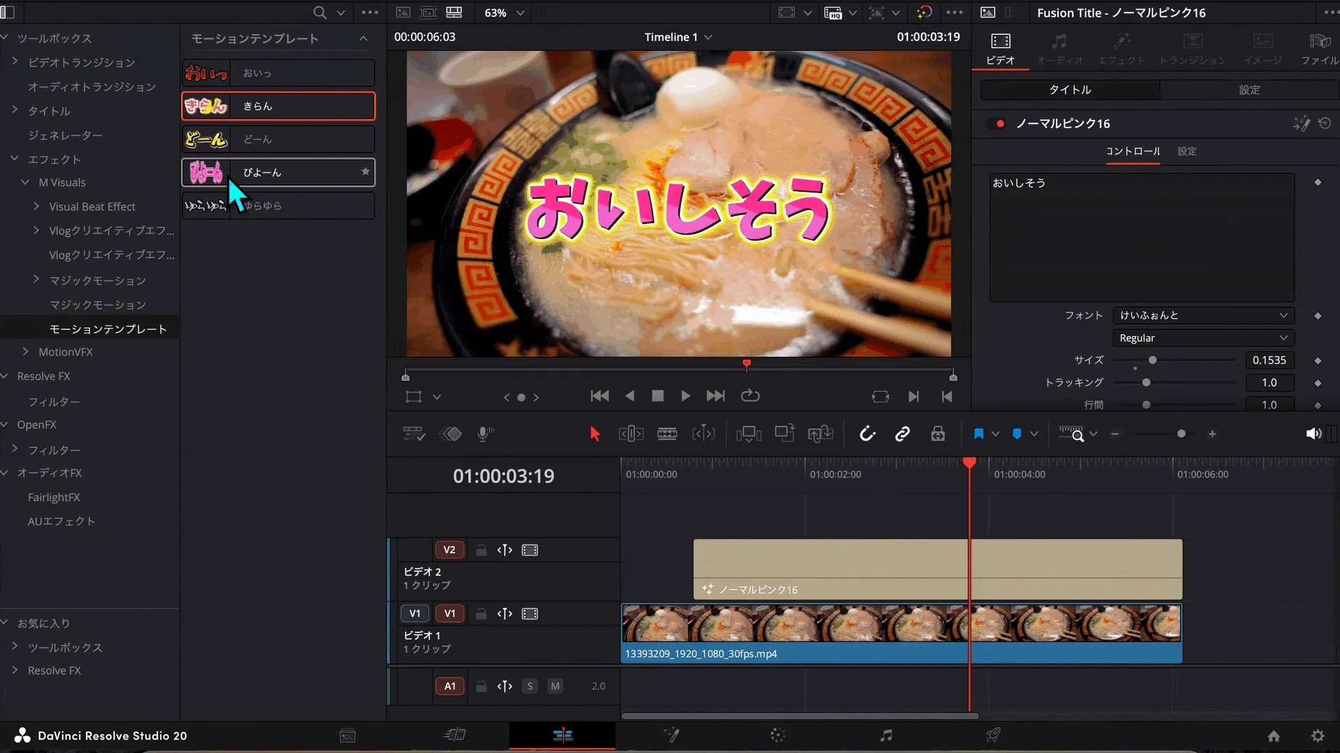Switch to the Color page

(x=778, y=735)
